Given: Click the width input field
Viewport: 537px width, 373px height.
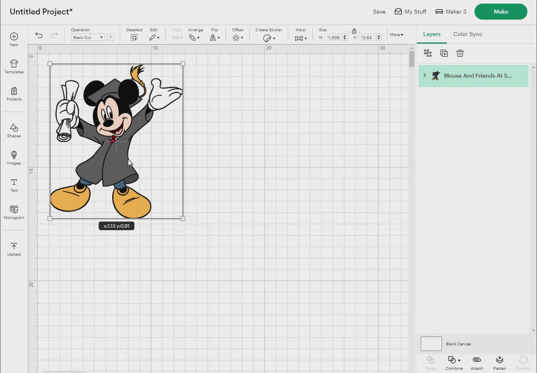Looking at the screenshot, I should point(333,38).
